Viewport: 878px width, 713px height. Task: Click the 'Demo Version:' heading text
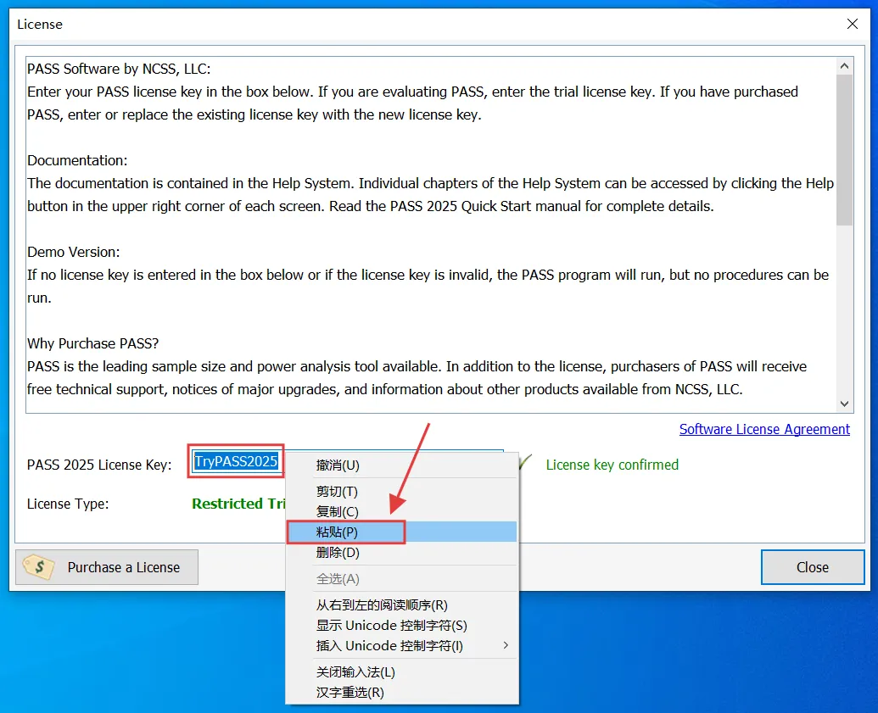point(73,253)
